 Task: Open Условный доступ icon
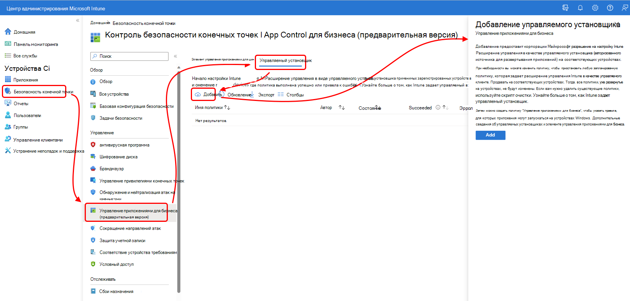93,264
